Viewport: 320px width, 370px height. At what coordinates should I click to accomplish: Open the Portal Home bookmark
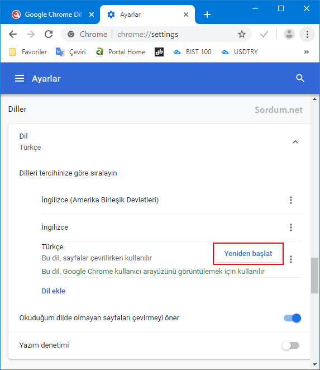tap(121, 52)
